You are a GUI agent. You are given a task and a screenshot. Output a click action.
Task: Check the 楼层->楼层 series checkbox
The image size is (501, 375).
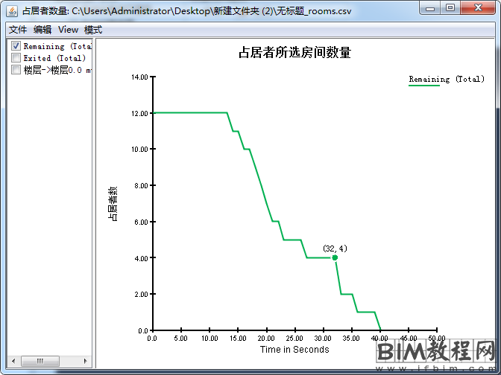(16, 70)
